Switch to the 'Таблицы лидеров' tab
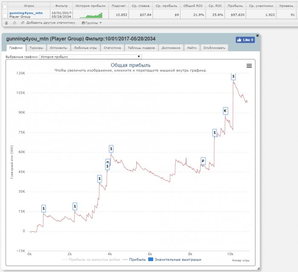Screen dimensions: 298x272 (x=141, y=48)
